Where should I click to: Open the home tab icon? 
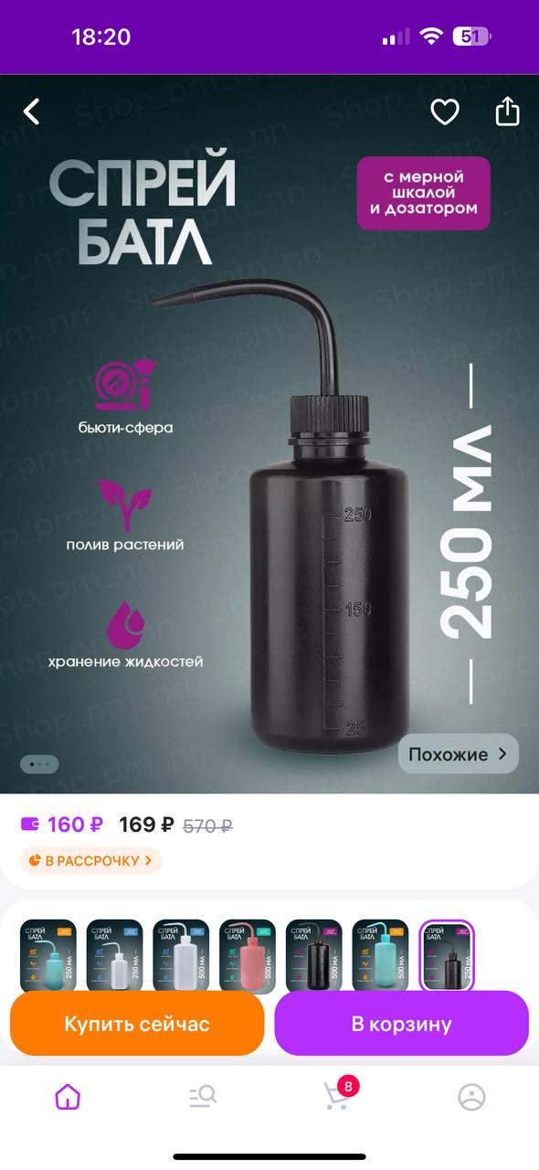pos(68,1096)
